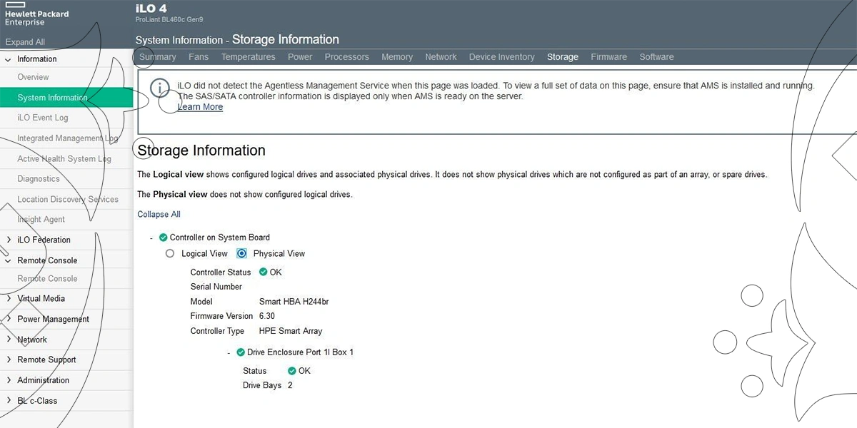This screenshot has height=428, width=857.
Task: Open the Device Inventory tab
Action: [x=501, y=57]
